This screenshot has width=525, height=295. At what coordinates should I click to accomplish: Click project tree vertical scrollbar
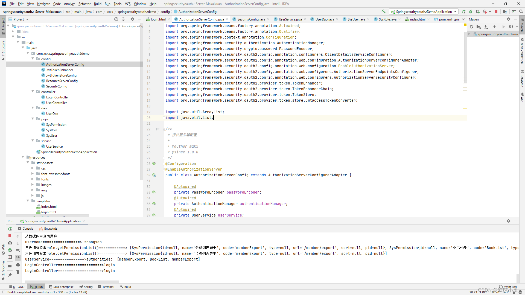(x=142, y=102)
